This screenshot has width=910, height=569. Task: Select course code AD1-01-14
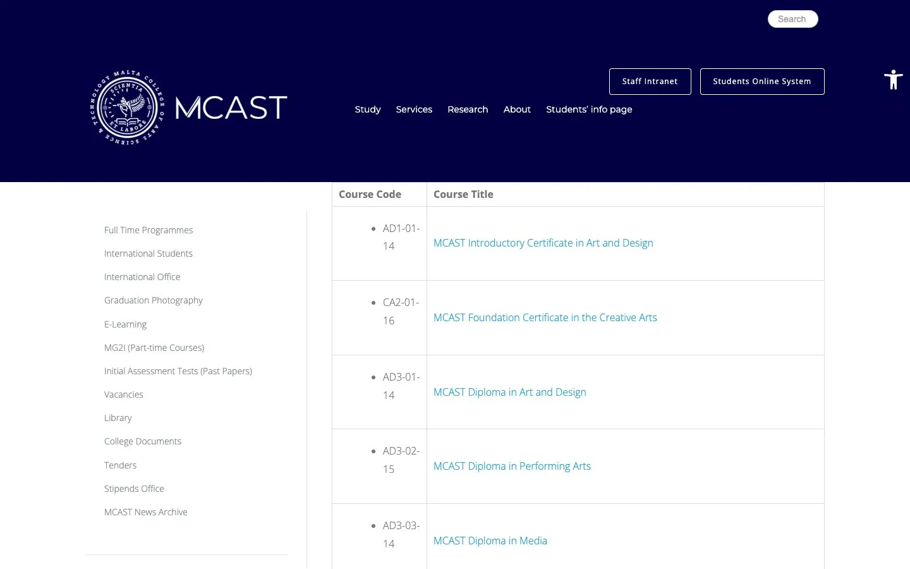coord(401,237)
